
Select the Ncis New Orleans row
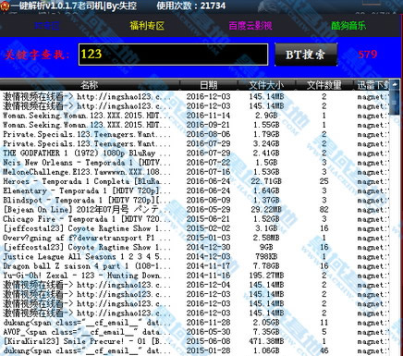coord(195,163)
